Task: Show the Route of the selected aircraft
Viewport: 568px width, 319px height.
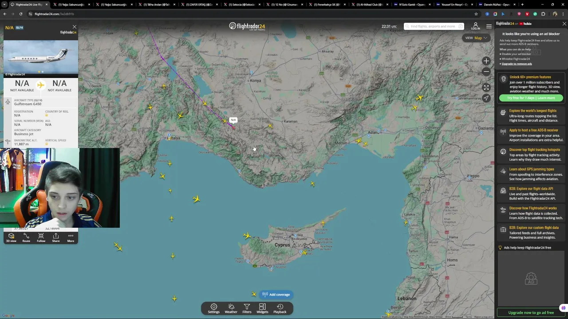Action: pyautogui.click(x=26, y=238)
